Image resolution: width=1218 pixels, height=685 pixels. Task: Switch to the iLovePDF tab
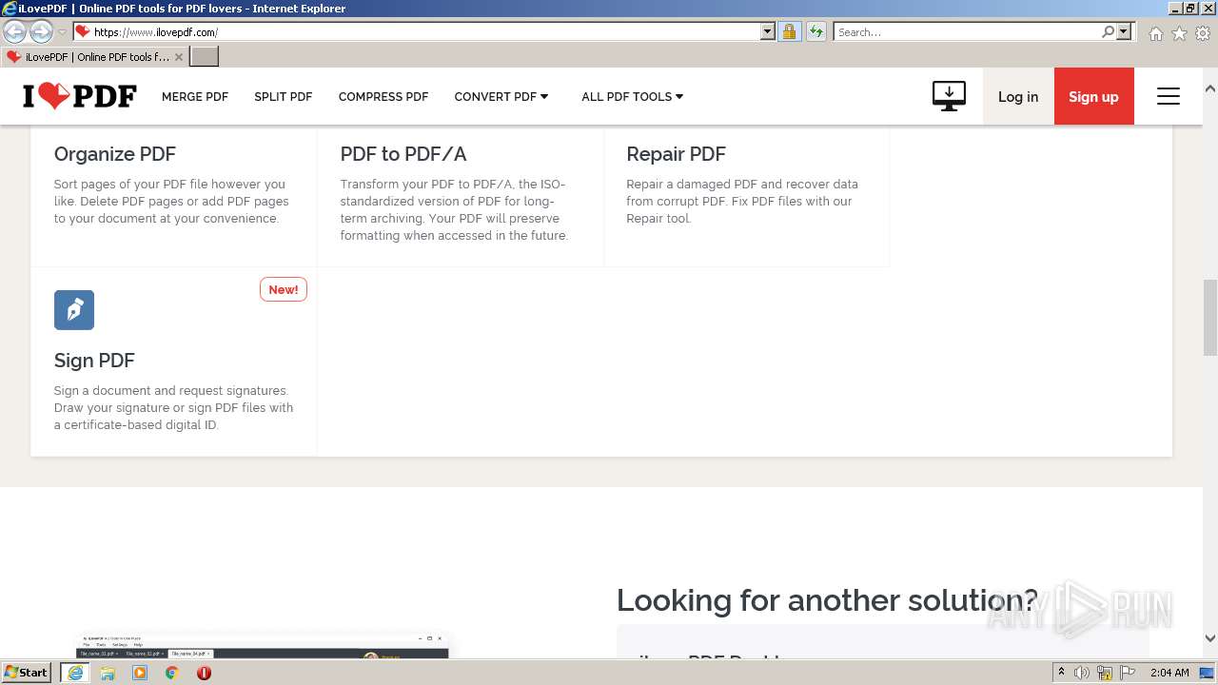click(94, 57)
